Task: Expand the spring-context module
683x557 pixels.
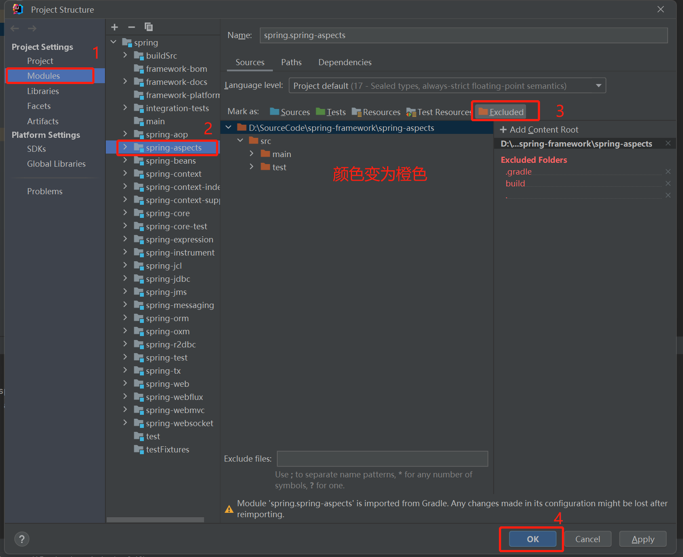Action: point(125,173)
